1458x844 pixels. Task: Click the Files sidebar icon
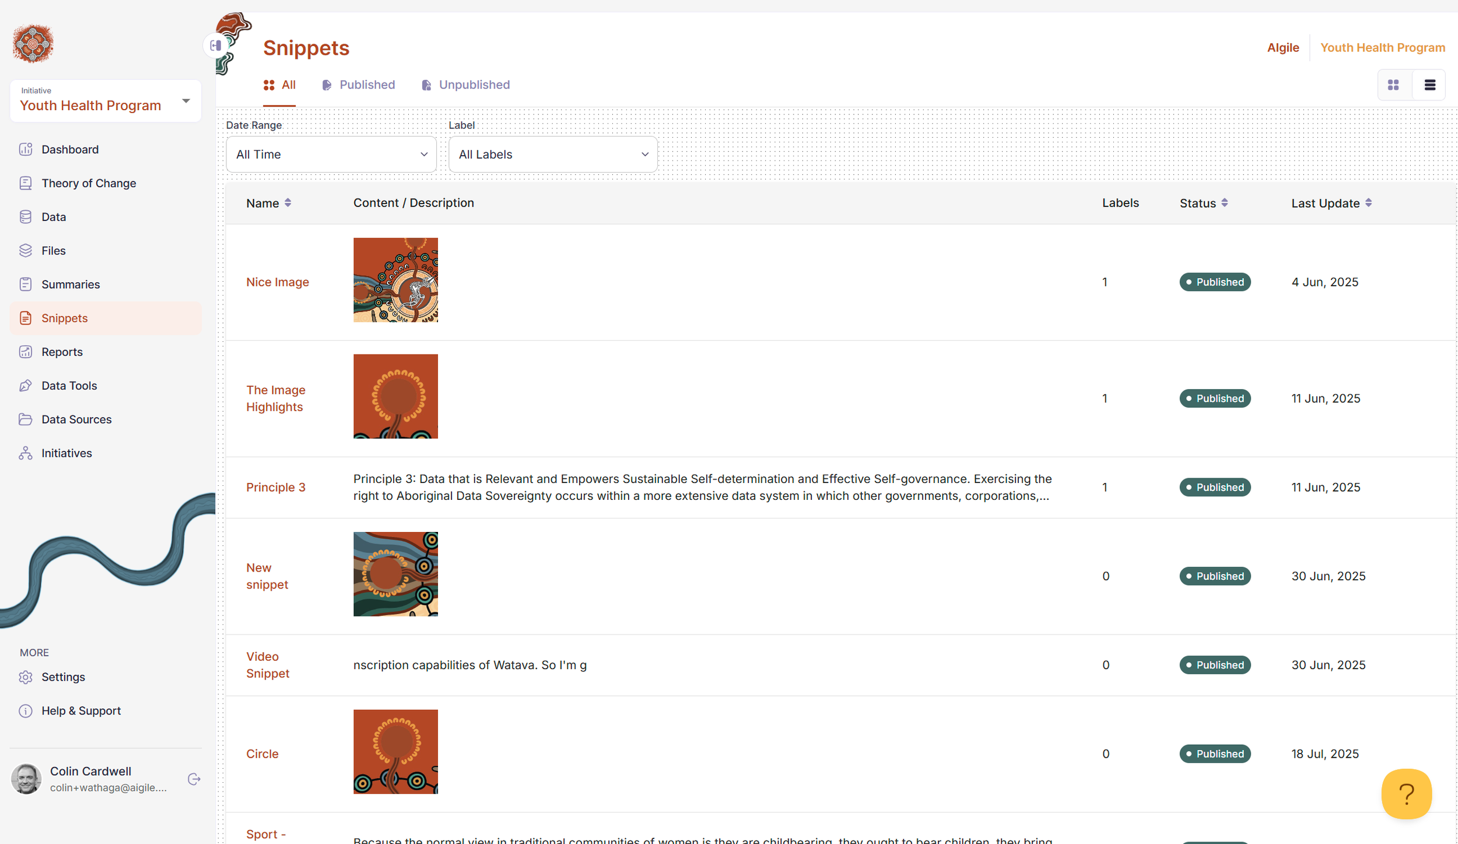(x=25, y=250)
